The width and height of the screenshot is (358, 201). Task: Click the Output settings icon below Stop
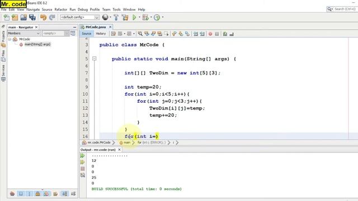coord(83,175)
